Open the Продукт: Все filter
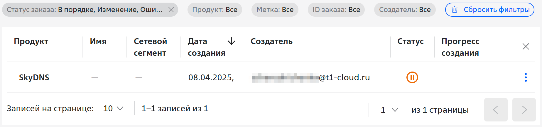This screenshot has height=127, width=542. click(x=215, y=10)
